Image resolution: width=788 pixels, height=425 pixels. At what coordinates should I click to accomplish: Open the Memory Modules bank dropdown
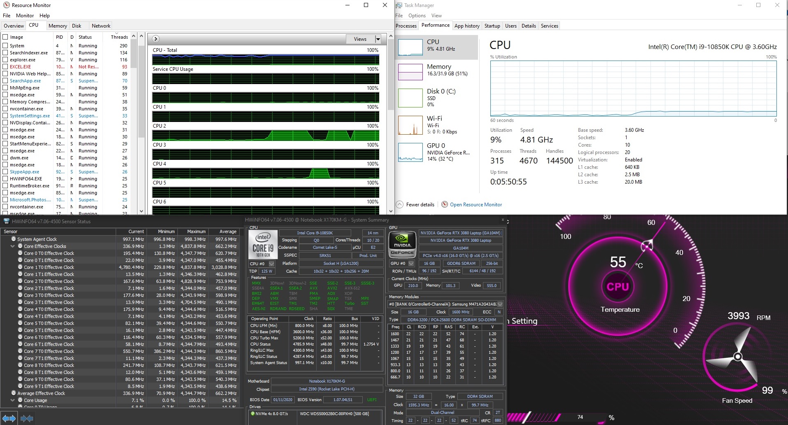click(x=500, y=304)
